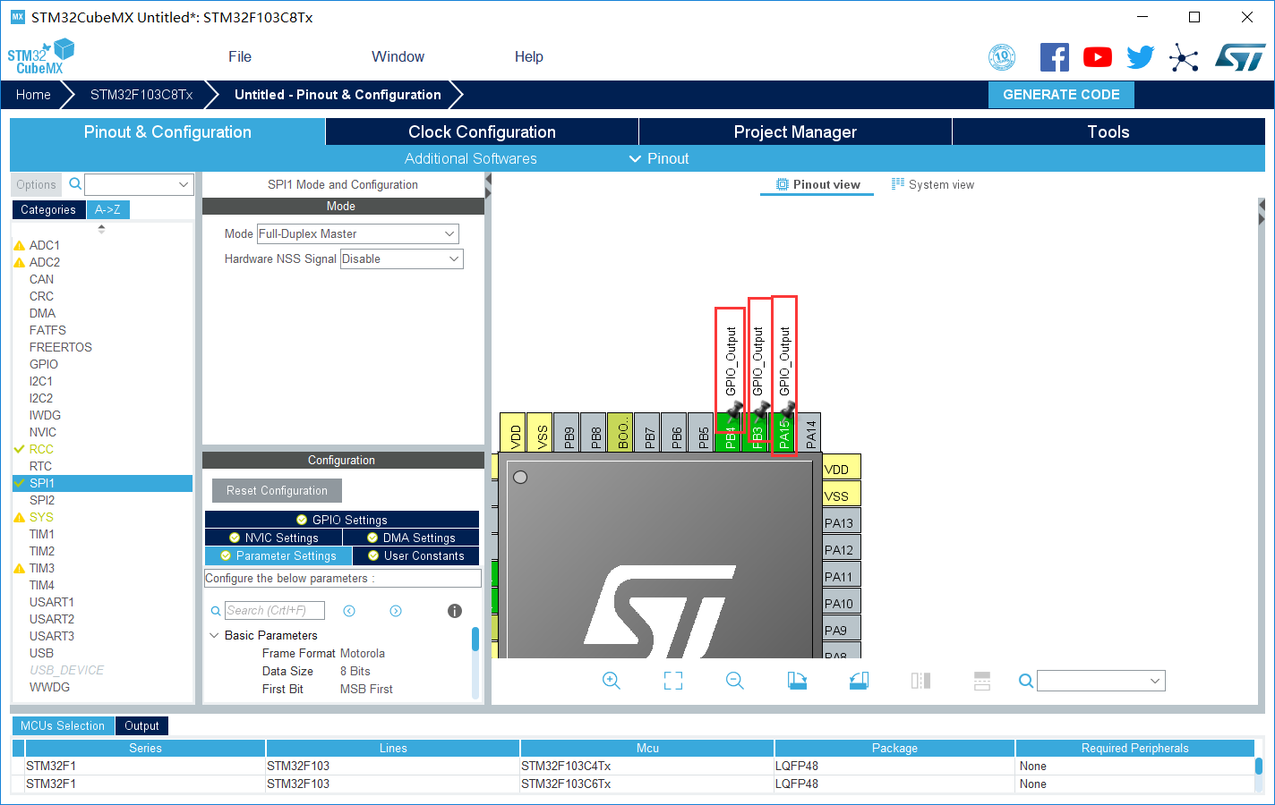Fit the chip pinout to the view
Viewport: 1275px width, 805px height.
coord(673,681)
